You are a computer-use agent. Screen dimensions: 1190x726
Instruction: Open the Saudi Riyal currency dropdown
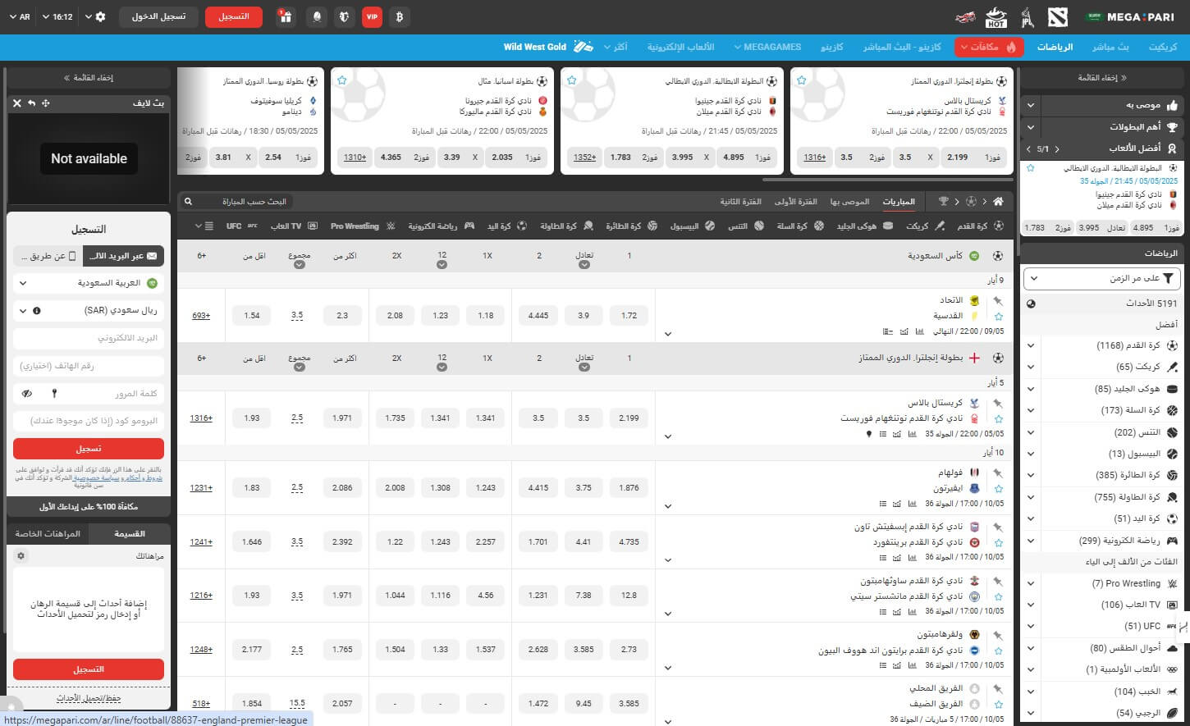(x=89, y=311)
